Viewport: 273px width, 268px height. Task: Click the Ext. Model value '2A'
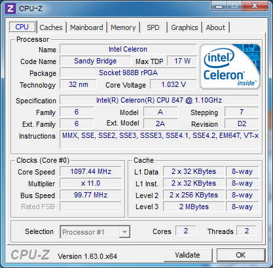[x=160, y=124]
